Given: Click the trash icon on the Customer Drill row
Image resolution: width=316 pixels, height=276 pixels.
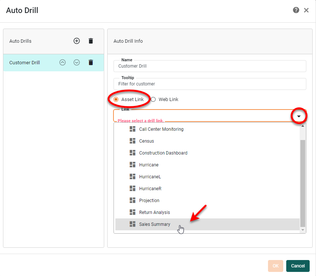Looking at the screenshot, I should tap(90, 62).
